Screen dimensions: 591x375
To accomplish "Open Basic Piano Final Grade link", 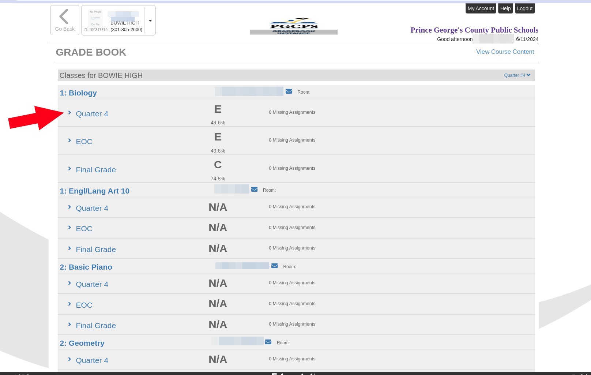I will pos(95,326).
